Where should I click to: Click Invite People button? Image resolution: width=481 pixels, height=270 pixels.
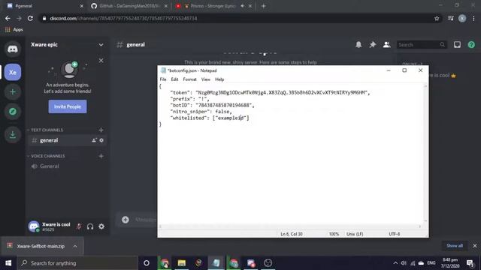68,106
